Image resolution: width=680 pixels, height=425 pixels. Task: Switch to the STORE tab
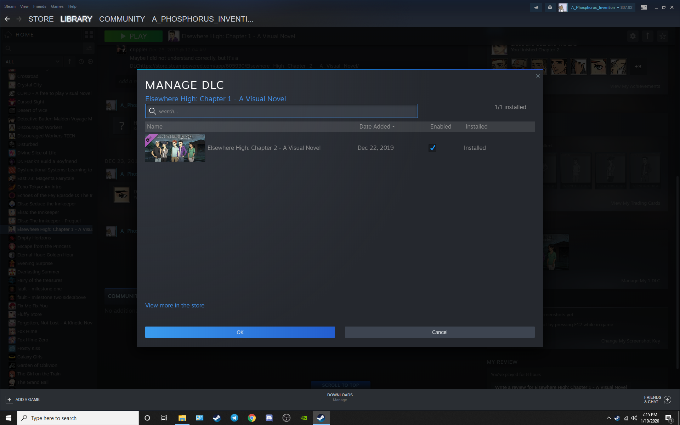click(41, 19)
